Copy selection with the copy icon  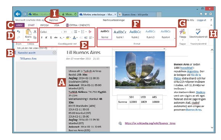coord(35,37)
